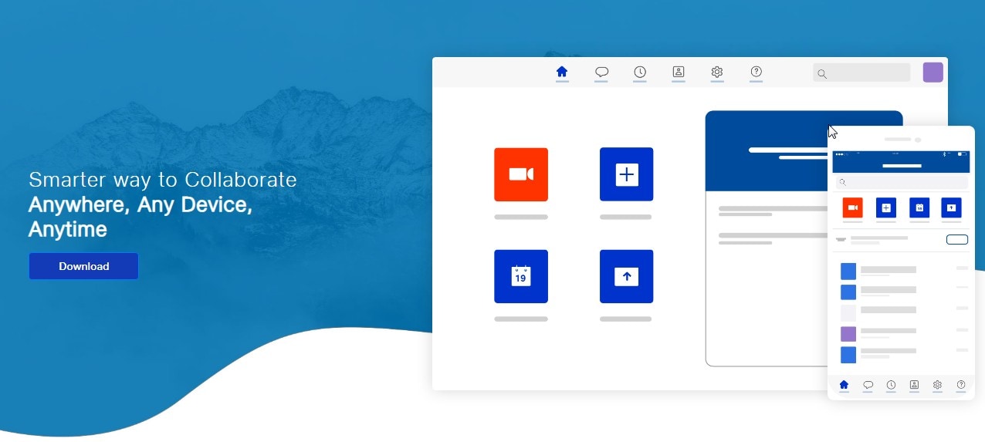Open the Home tab in desktop toolbar
This screenshot has height=442, width=985.
click(x=562, y=72)
